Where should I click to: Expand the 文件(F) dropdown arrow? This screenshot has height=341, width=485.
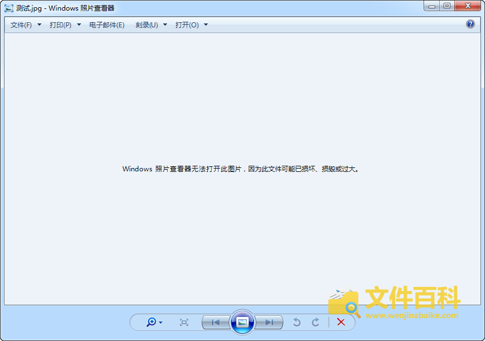(x=39, y=25)
